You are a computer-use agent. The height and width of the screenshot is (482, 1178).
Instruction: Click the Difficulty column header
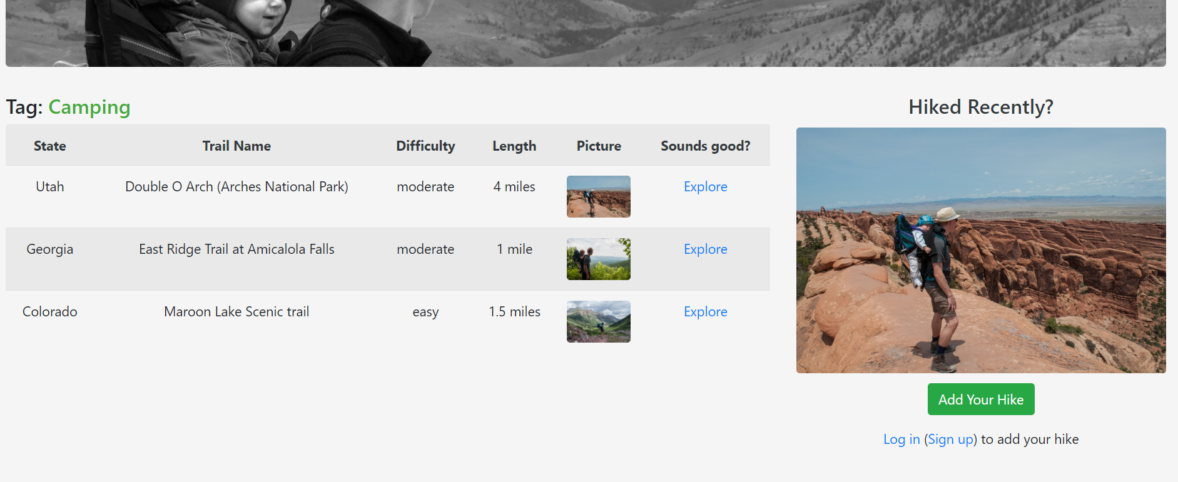[x=425, y=146]
